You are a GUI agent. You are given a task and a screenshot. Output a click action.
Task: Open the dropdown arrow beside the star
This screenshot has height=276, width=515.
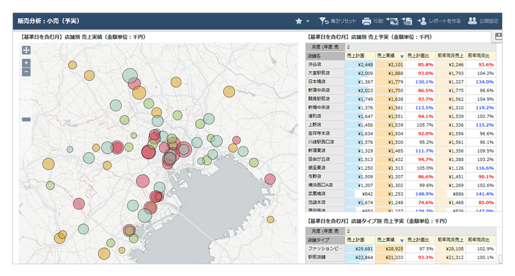(307, 22)
